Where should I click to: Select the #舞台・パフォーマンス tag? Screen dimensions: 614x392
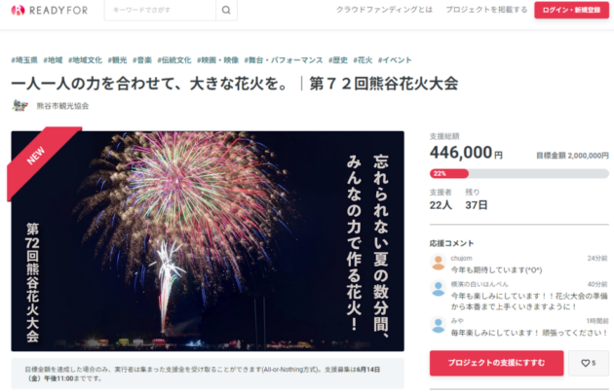(284, 60)
